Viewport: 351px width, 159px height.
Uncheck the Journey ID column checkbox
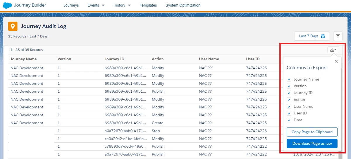pos(289,93)
